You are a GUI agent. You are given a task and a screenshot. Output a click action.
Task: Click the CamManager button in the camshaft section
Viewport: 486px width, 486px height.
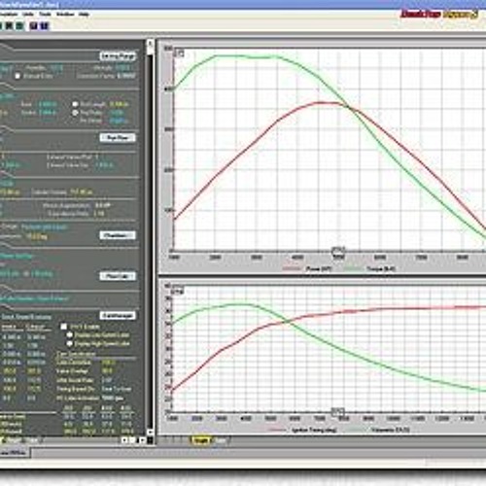118,315
